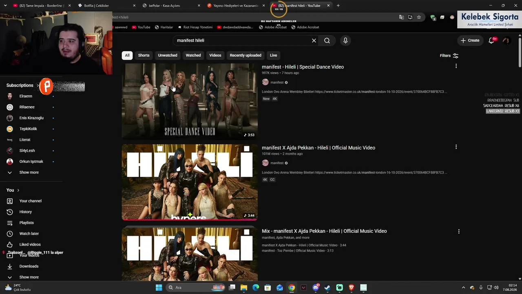The image size is (522, 294).
Task: Bookmark this page with the star icon
Action: [x=419, y=17]
